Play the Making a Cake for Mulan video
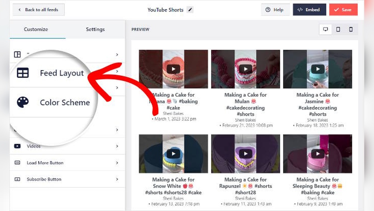Image resolution: width=374 pixels, height=211 pixels. point(245,69)
